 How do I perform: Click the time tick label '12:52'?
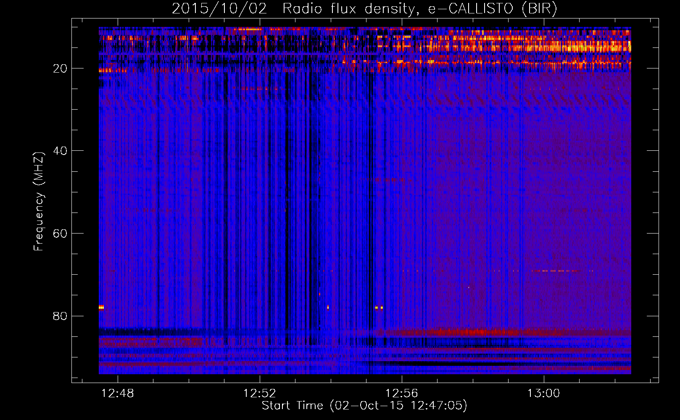pos(260,394)
